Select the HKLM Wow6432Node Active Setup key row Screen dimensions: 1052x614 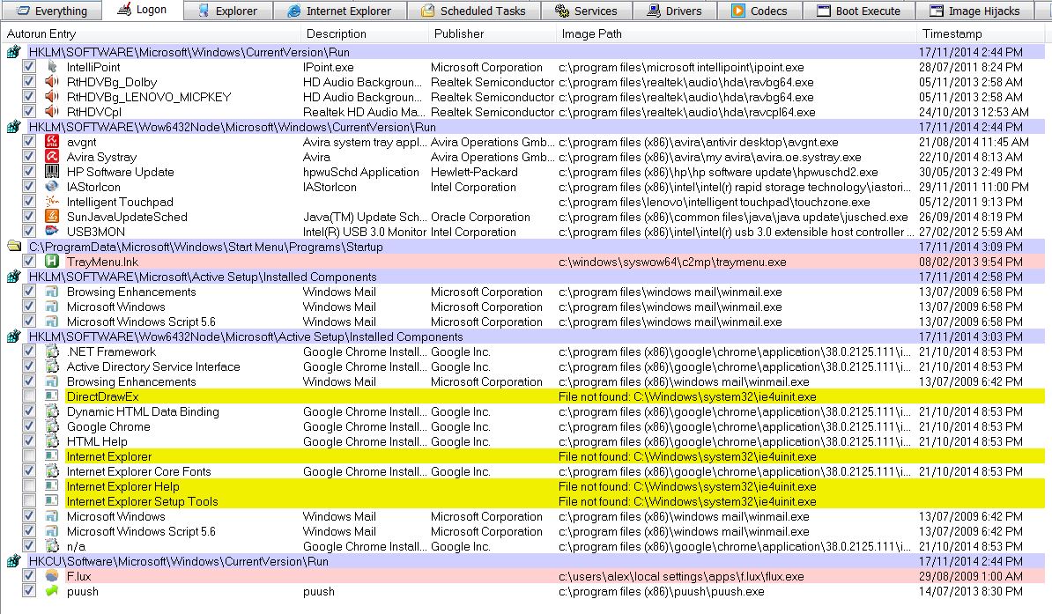pyautogui.click(x=245, y=337)
